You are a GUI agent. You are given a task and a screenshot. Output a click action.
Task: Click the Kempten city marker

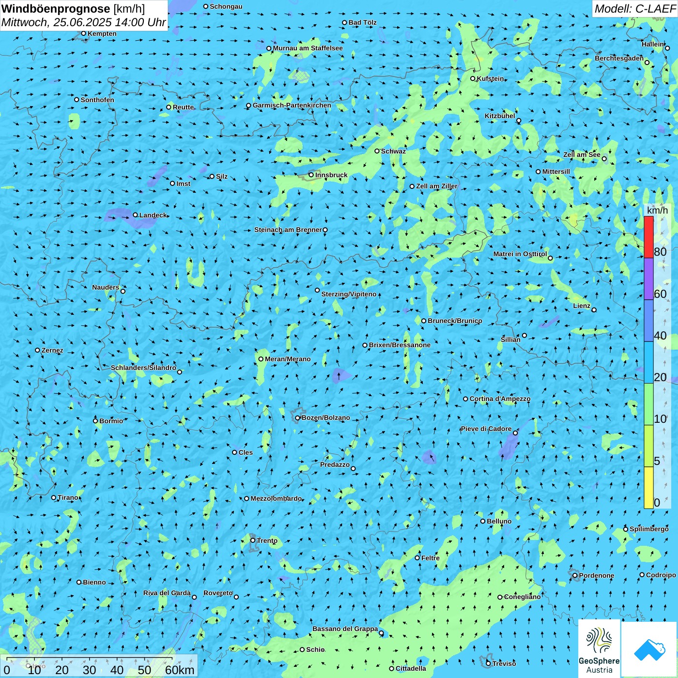coord(83,33)
